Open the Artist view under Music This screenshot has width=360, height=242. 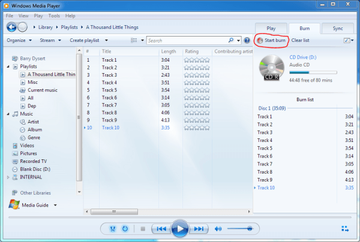33,122
